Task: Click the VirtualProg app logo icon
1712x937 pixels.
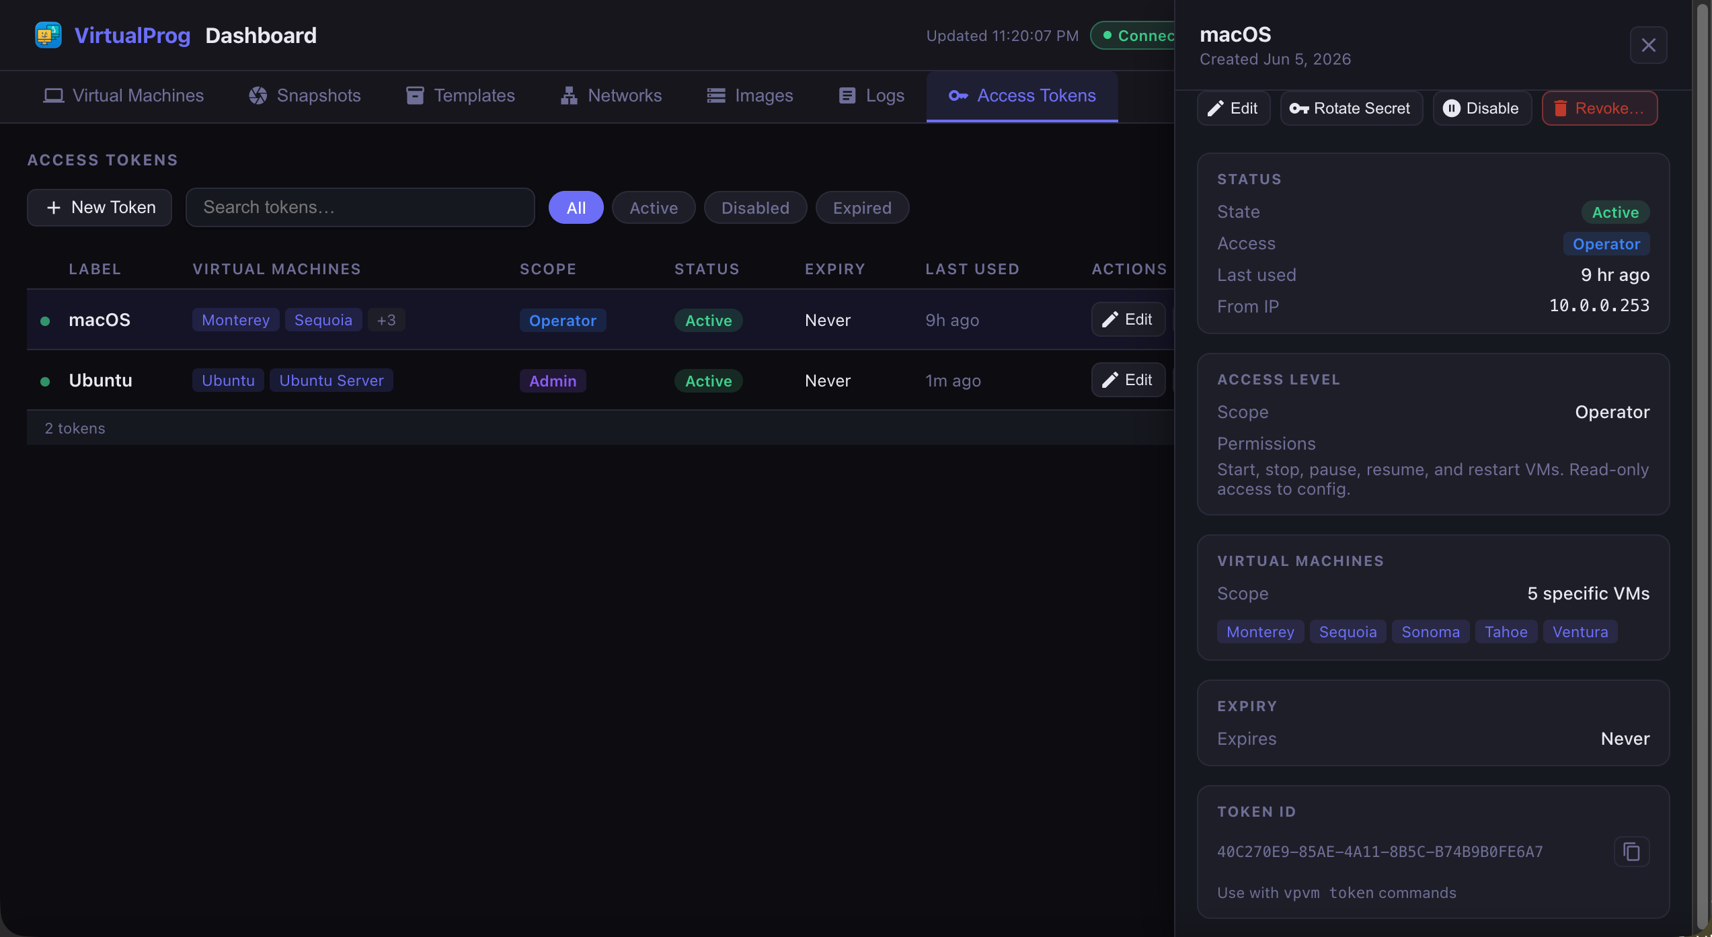Action: 48,35
